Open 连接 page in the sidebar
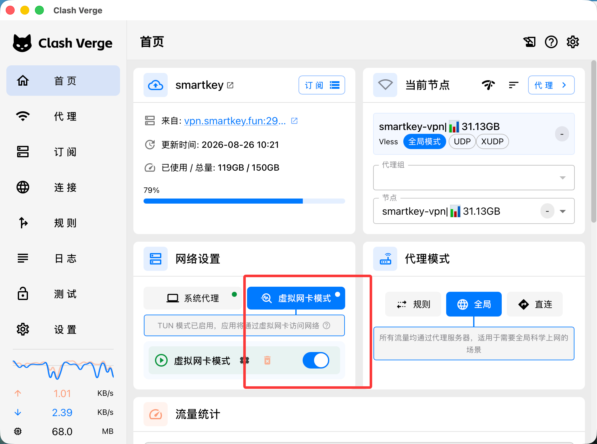 [63, 187]
